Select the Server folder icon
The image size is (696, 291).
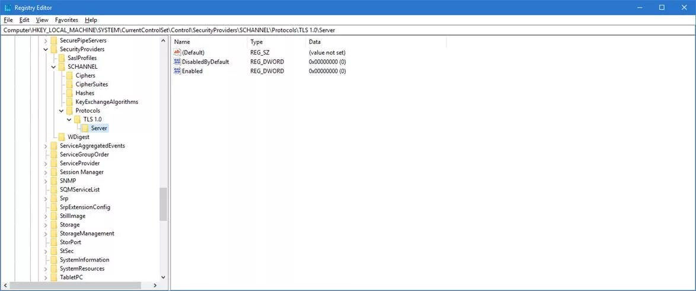click(85, 128)
